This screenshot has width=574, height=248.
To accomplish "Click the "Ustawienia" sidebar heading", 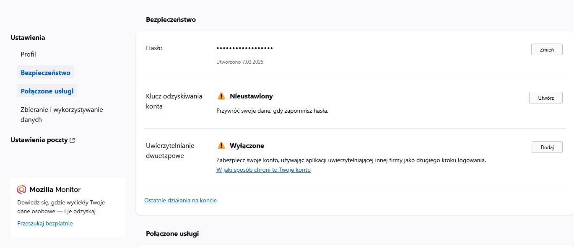I will pos(27,37).
